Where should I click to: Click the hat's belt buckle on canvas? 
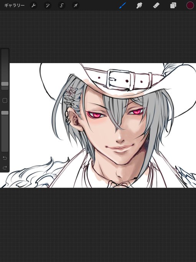click(120, 80)
